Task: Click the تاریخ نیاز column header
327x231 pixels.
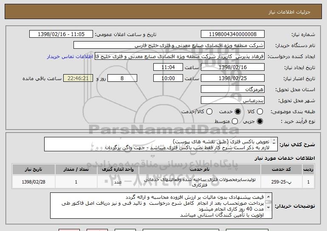Action: click(x=34, y=170)
